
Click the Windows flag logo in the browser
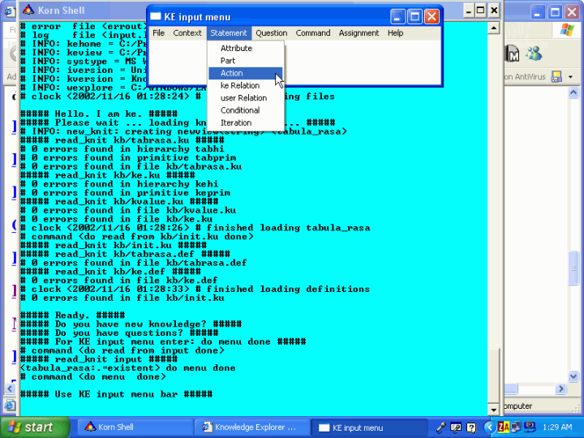567,30
